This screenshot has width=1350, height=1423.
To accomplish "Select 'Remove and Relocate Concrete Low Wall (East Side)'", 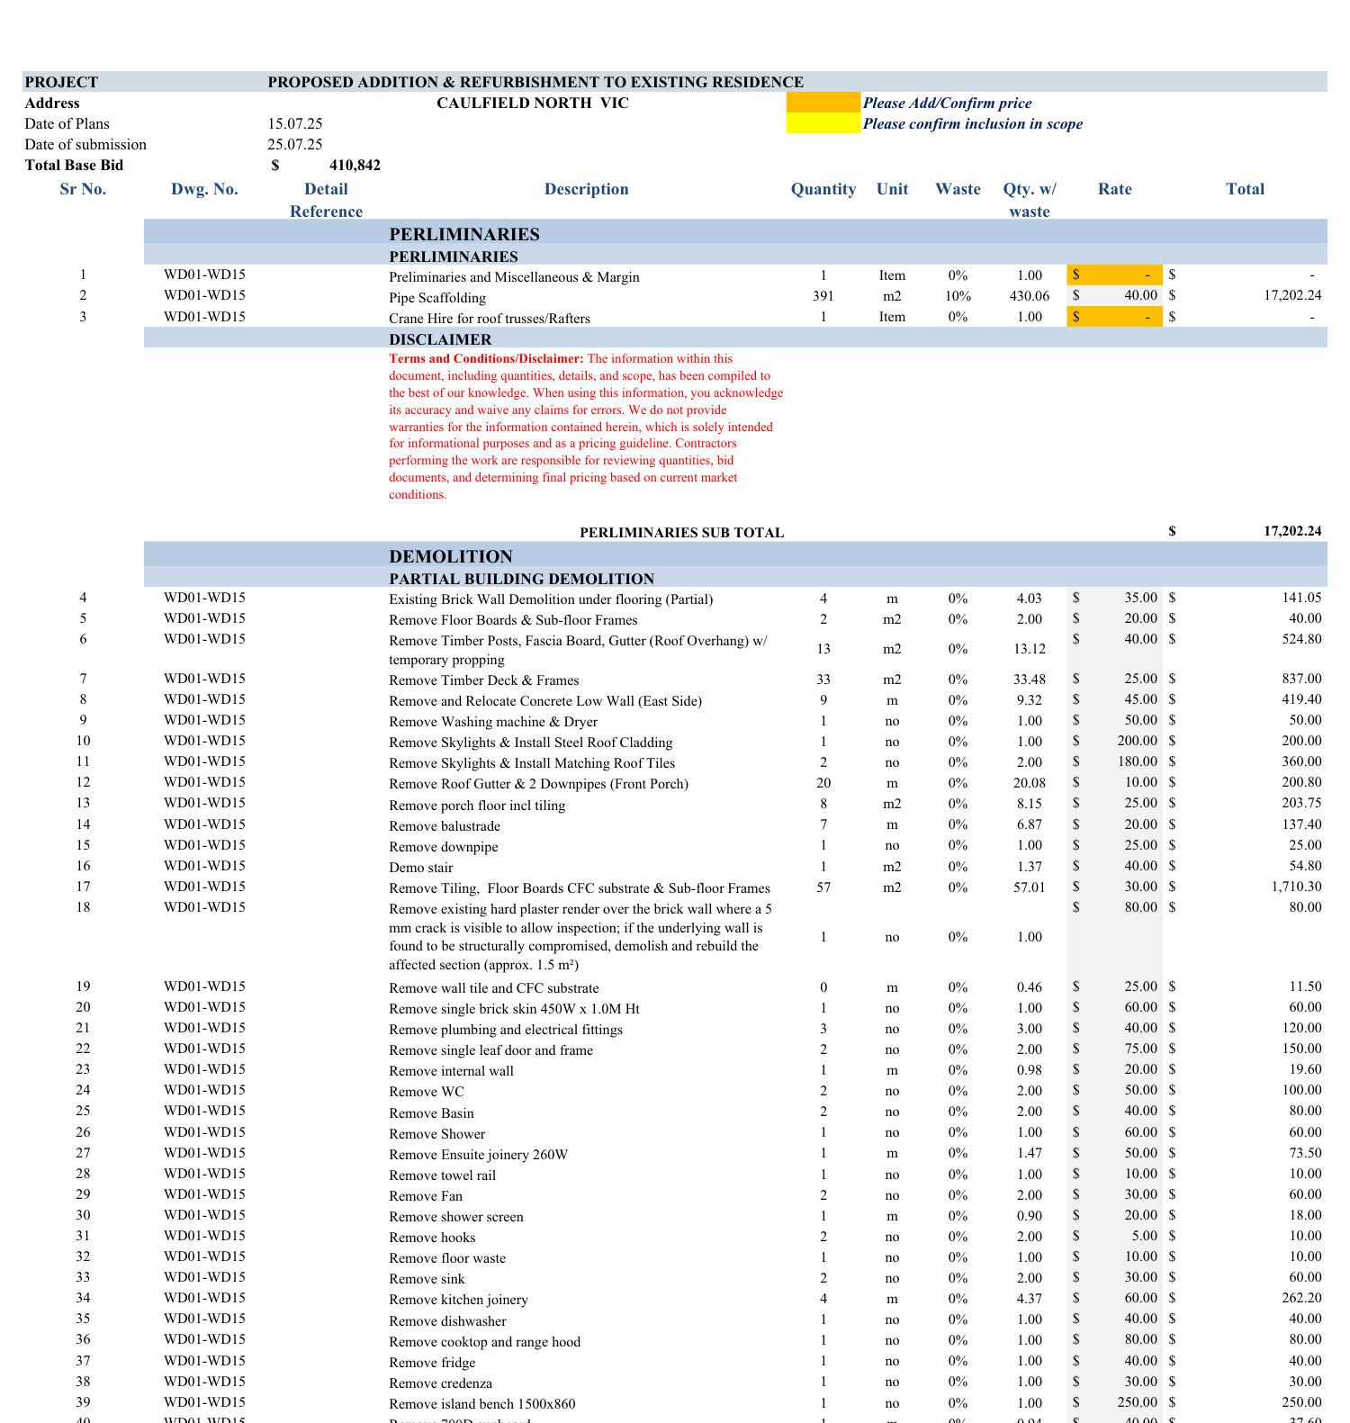I will pos(545,701).
